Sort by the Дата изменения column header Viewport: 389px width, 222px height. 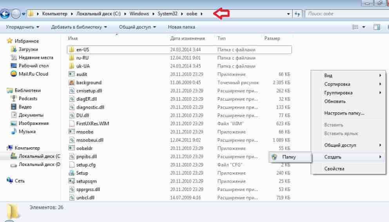click(x=188, y=38)
